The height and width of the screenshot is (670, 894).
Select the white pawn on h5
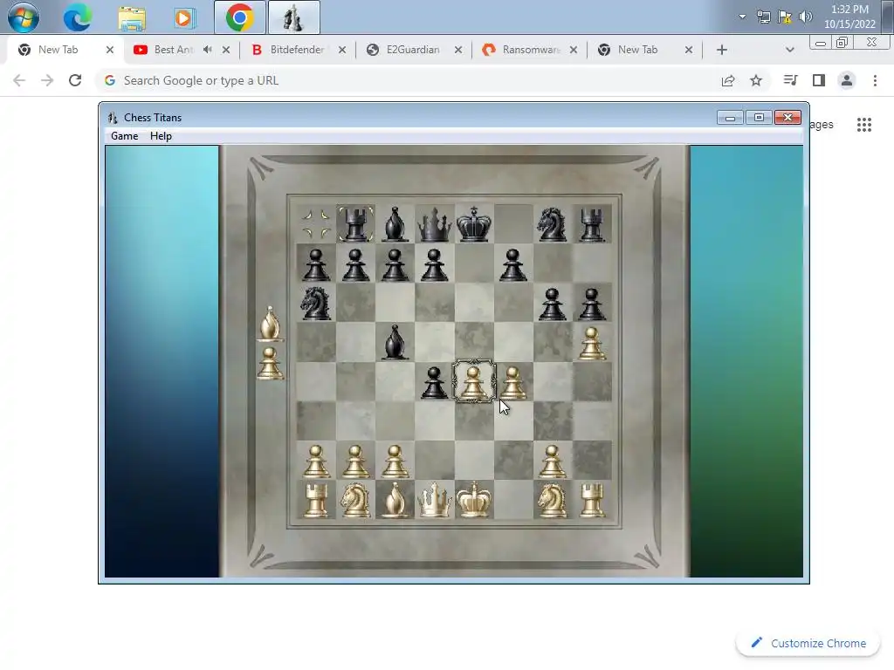click(591, 342)
